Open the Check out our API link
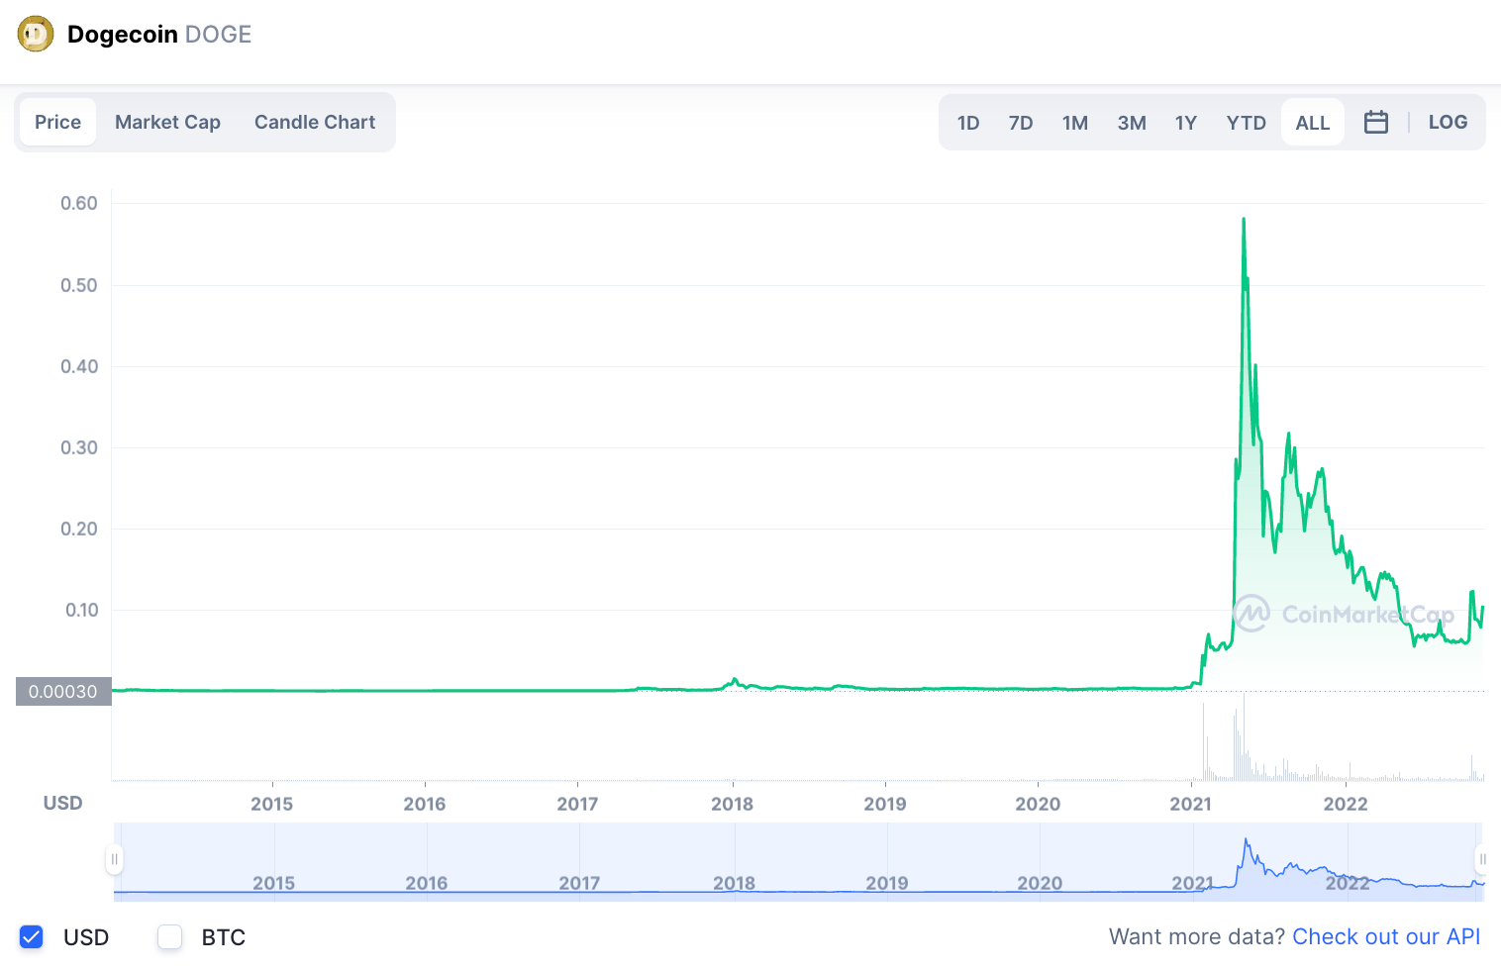1501x971 pixels. pos(1386,936)
